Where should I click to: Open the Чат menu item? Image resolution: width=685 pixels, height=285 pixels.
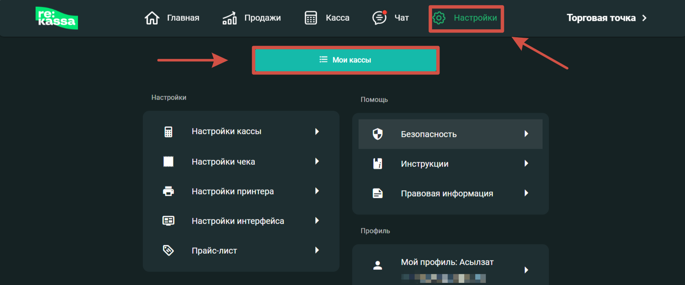[x=401, y=18]
